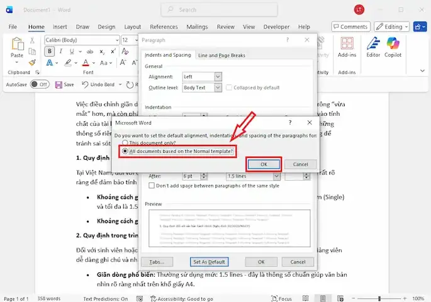This screenshot has width=431, height=302.
Task: Click the Undo Bold arrow icon
Action: tap(85, 85)
